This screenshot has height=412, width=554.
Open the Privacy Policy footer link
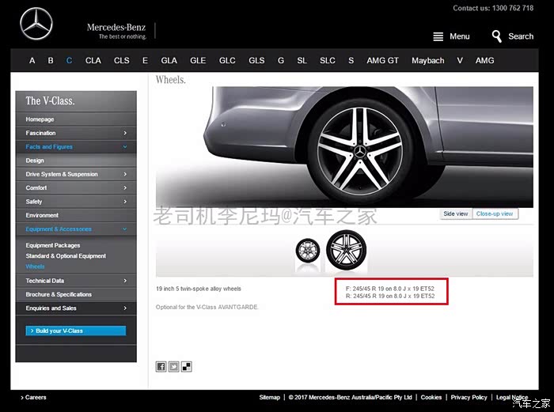pyautogui.click(x=469, y=398)
